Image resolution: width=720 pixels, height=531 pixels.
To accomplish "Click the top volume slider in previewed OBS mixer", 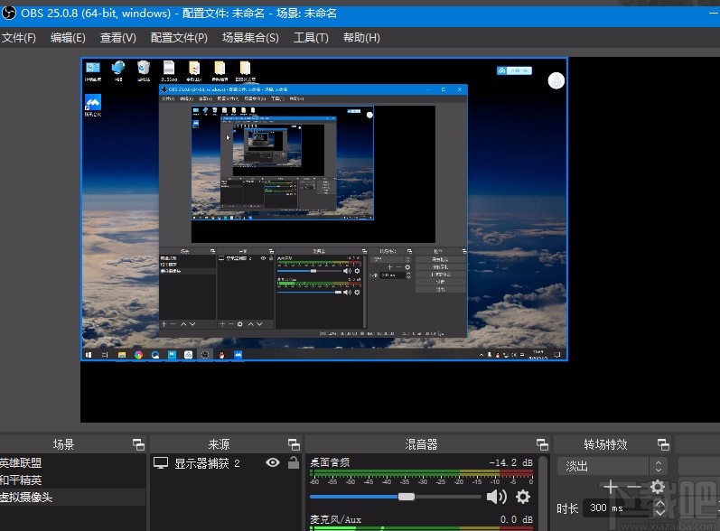I will point(310,271).
